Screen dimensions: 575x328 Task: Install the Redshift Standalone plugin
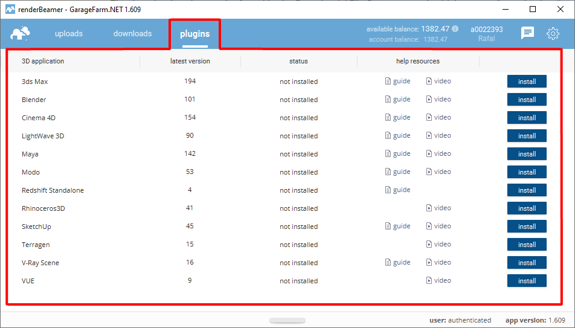pyautogui.click(x=527, y=190)
